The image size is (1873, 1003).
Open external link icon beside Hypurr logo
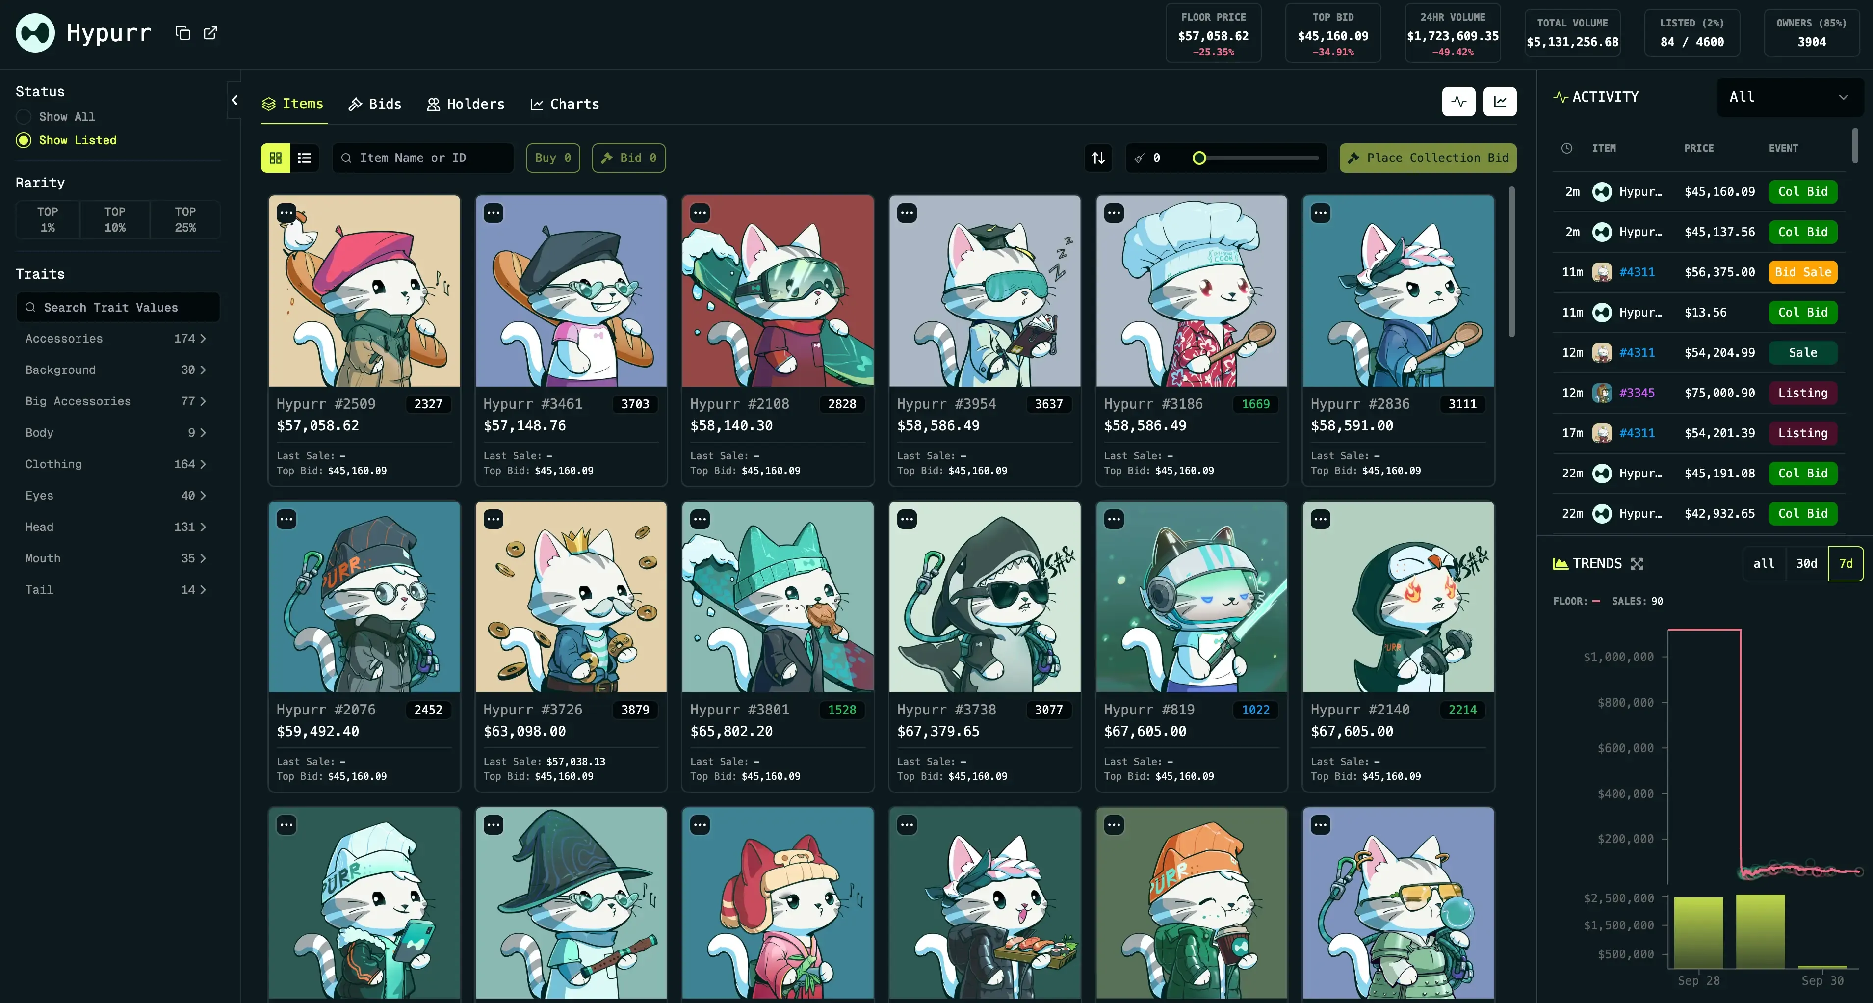coord(210,33)
